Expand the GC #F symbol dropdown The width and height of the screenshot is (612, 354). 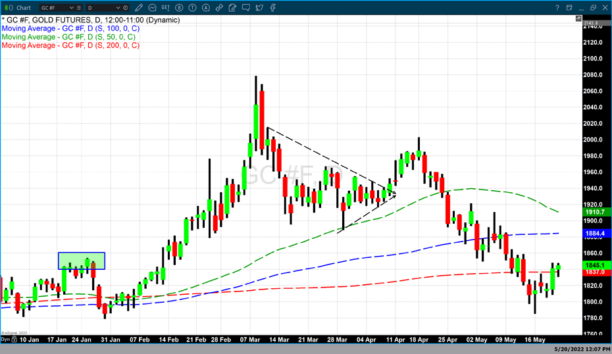71,8
